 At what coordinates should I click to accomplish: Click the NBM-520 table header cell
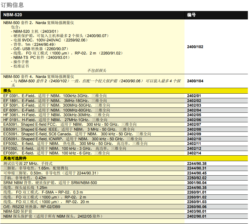point(13,15)
